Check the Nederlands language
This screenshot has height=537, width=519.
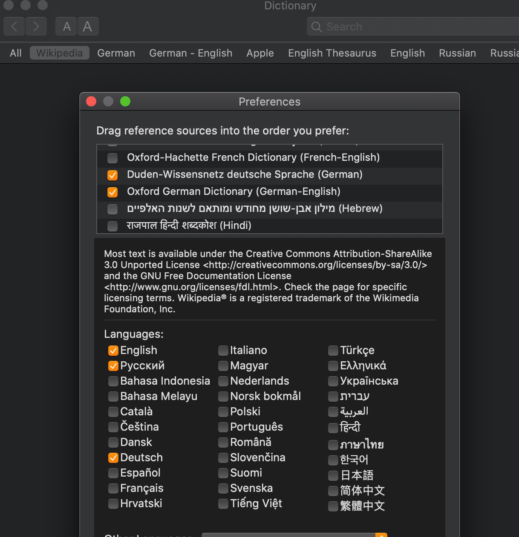223,381
